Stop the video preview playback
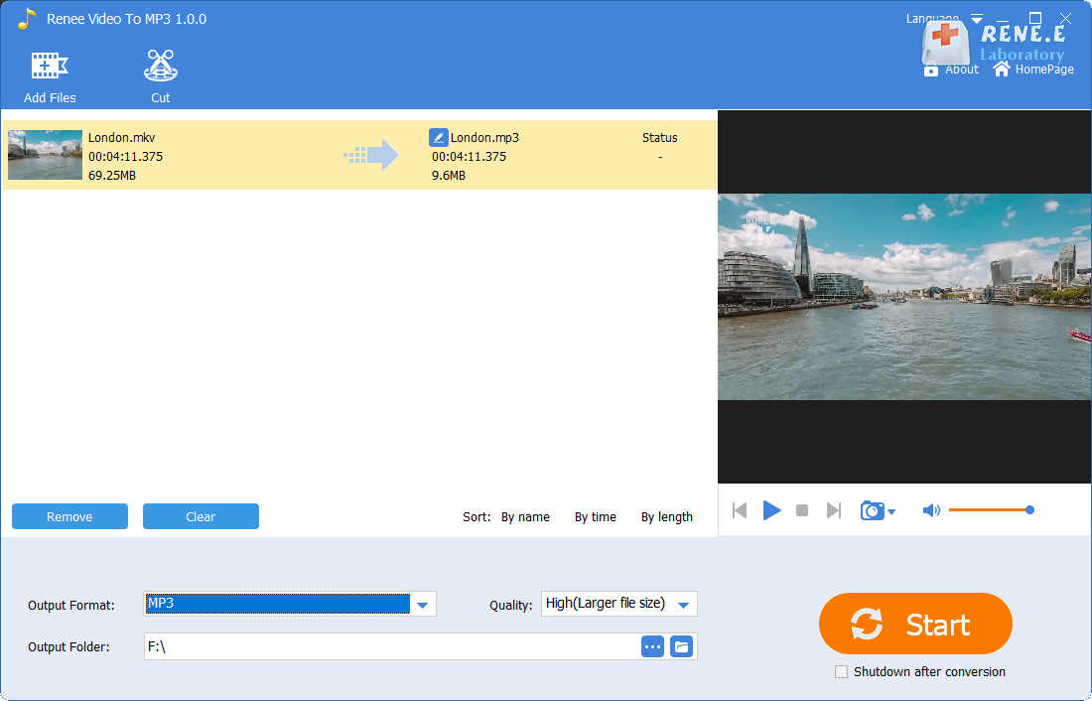Image resolution: width=1092 pixels, height=701 pixels. coord(802,510)
